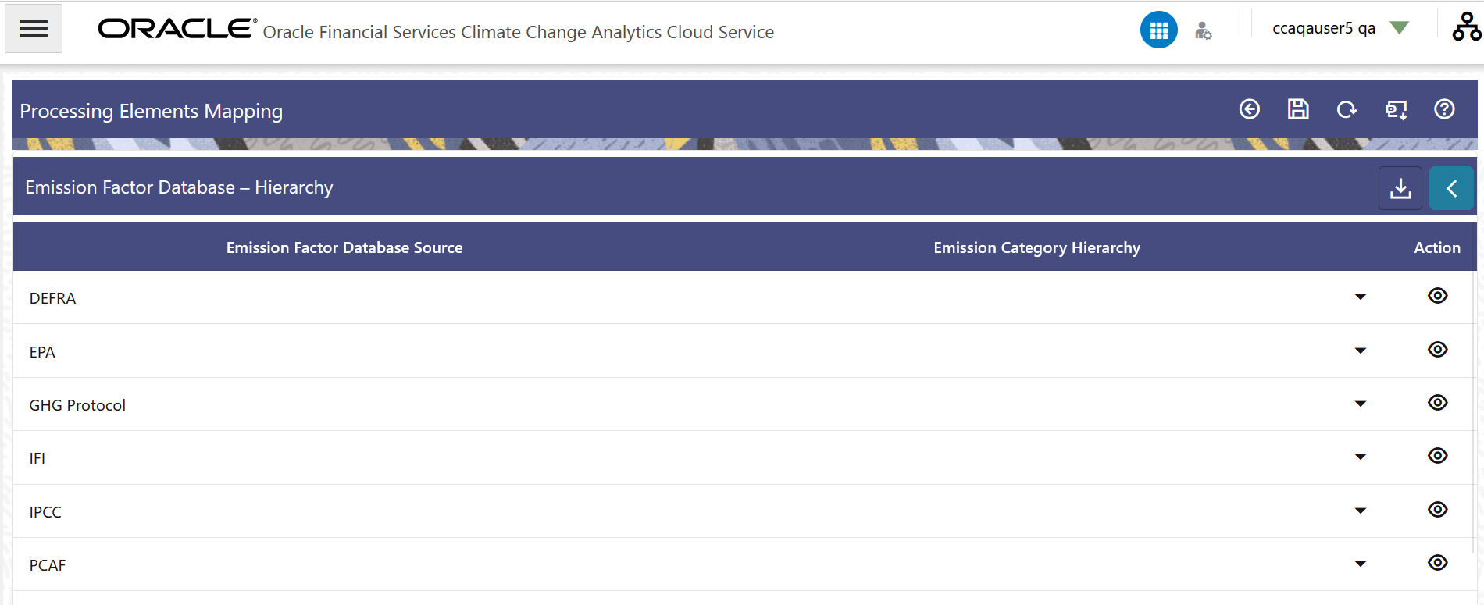The image size is (1484, 605).
Task: Open the hierarchy dropdown for PCAF
Action: tap(1361, 563)
